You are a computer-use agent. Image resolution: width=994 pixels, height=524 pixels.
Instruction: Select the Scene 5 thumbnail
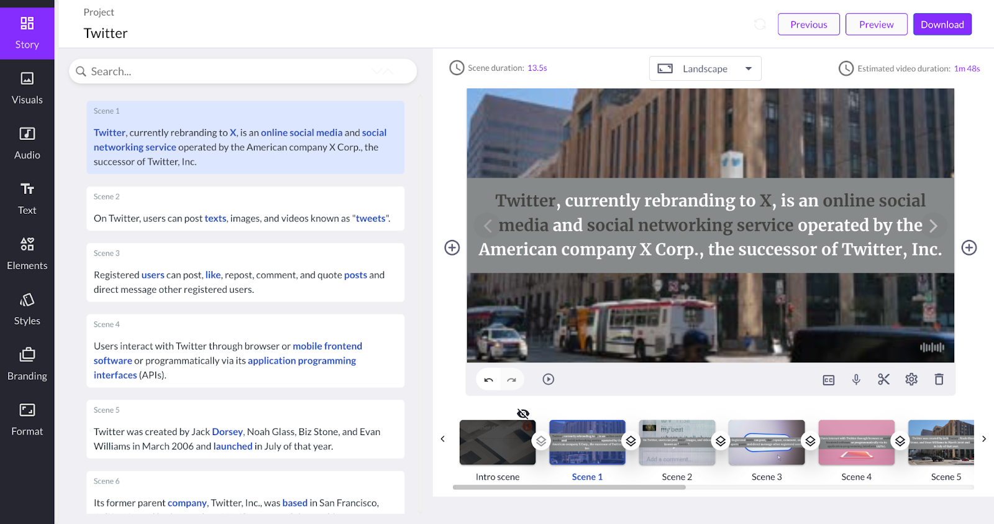click(941, 442)
